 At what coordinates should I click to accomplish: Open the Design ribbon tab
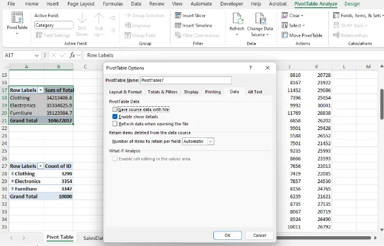point(352,4)
